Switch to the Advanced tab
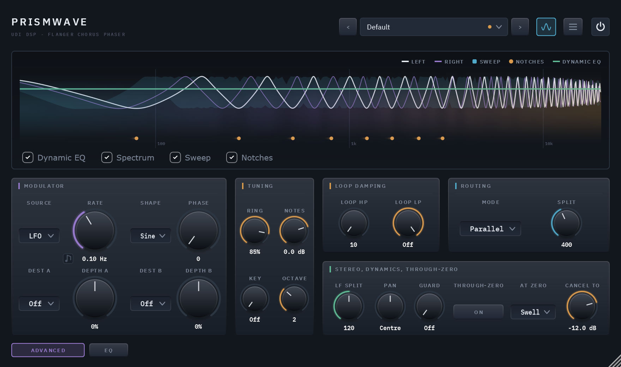The width and height of the screenshot is (621, 367). coord(48,350)
